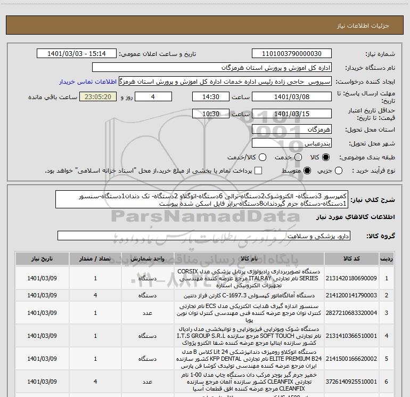Click the نام کالا column header

click(x=249, y=259)
